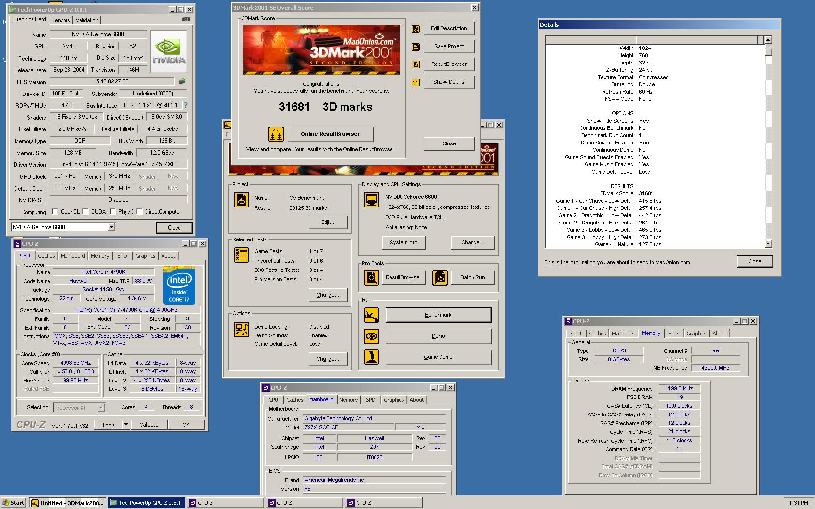Open the Caches tab in CPU-Z processor window
The image size is (815, 509).
coord(47,256)
